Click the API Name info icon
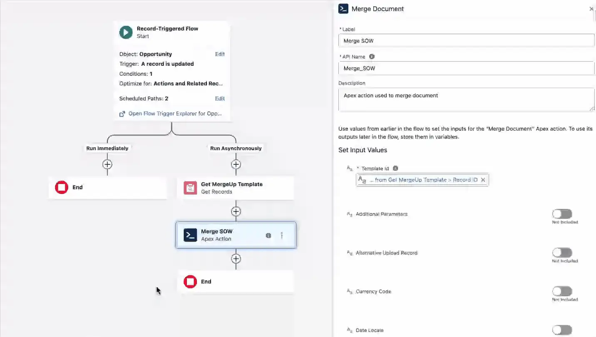Screen dimensions: 596x337 372,57
